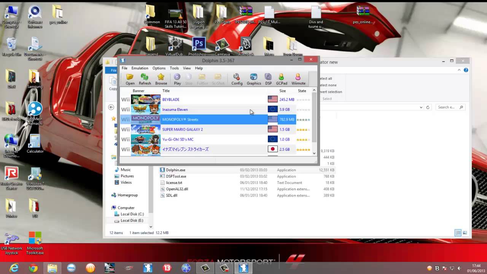The image size is (487, 274).
Task: Open Dolphin's Config settings
Action: (x=237, y=80)
